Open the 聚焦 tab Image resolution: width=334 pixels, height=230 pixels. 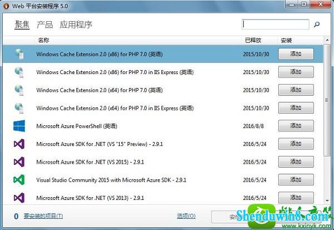(x=22, y=25)
